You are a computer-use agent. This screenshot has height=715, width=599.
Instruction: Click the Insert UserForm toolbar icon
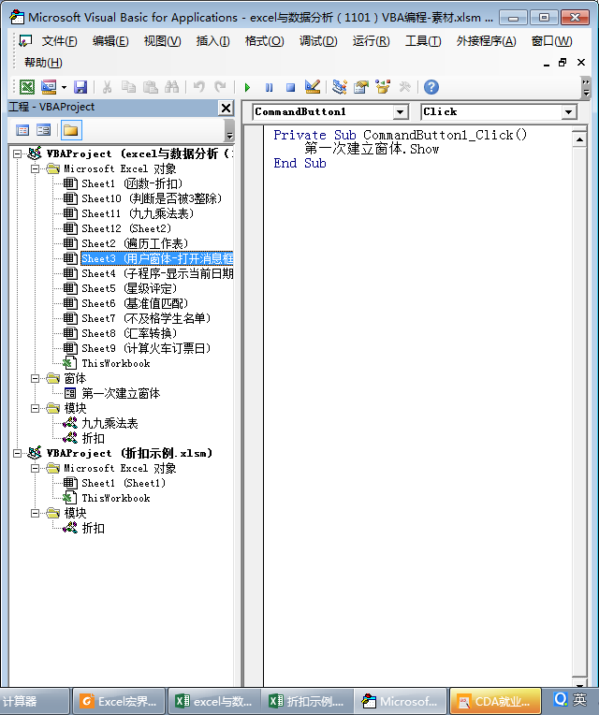(x=49, y=87)
